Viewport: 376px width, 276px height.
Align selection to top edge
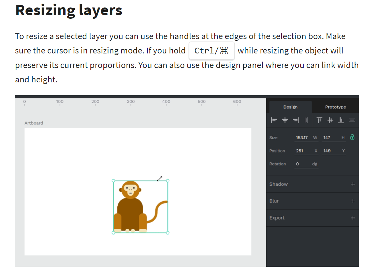(x=319, y=120)
